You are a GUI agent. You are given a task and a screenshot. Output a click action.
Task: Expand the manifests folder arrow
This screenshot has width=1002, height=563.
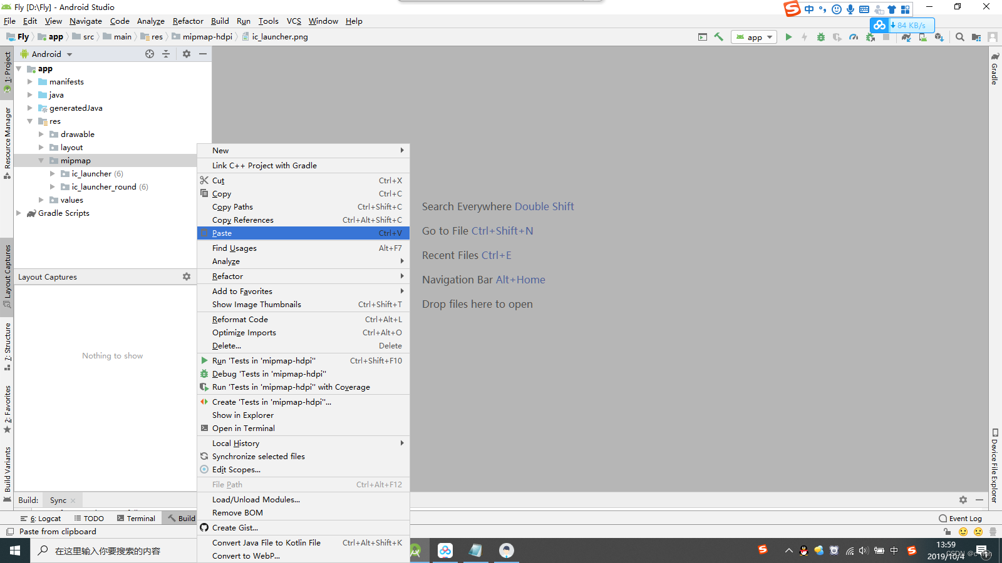click(x=29, y=81)
